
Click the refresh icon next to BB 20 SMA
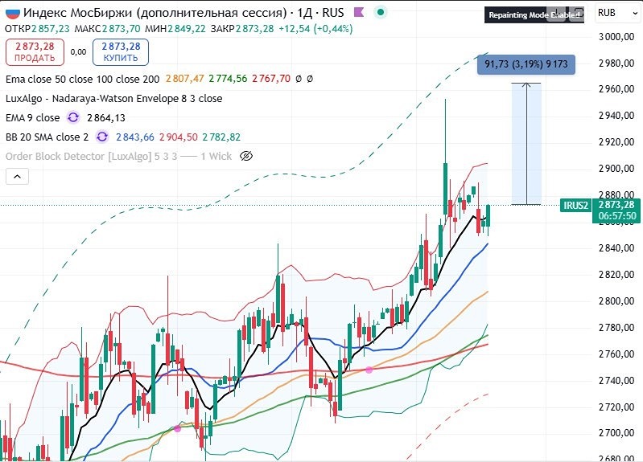[x=102, y=137]
